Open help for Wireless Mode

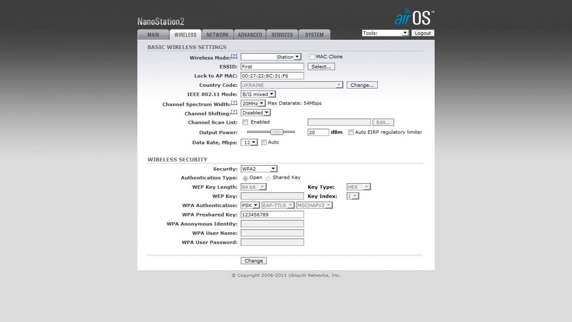point(234,56)
